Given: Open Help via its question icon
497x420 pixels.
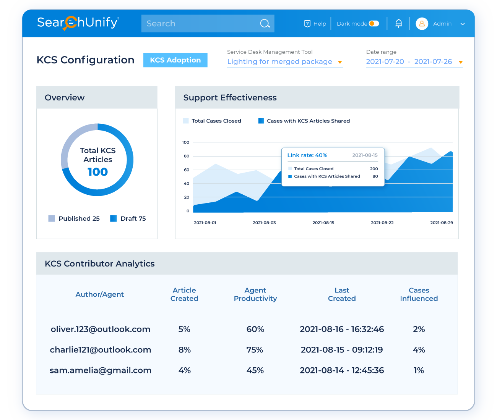Looking at the screenshot, I should click(307, 24).
